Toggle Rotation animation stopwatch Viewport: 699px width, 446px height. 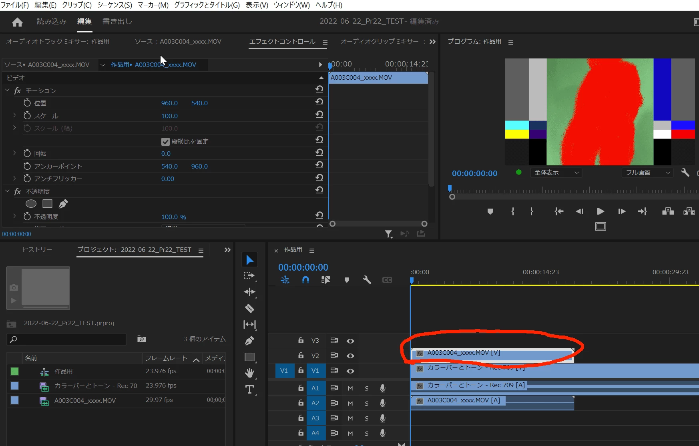click(x=27, y=153)
